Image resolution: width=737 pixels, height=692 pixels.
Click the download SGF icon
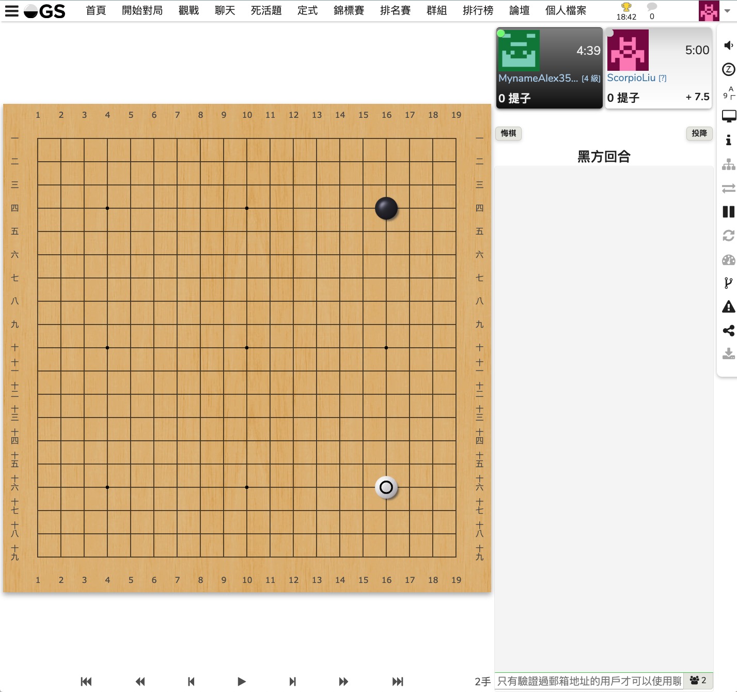pos(728,354)
